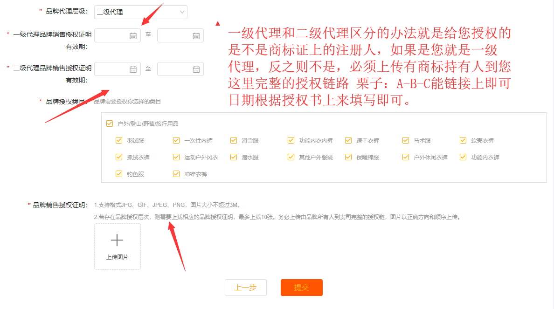Toggle the 功能内衣裤 checkbox
The width and height of the screenshot is (554, 309).
[463, 157]
